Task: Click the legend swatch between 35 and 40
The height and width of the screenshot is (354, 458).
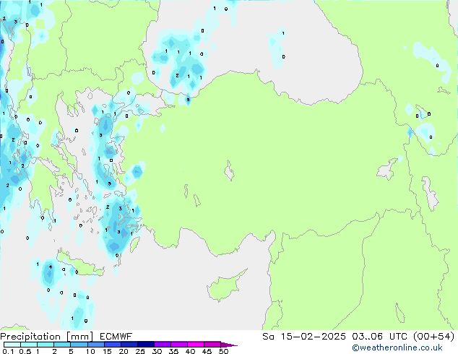Action: click(x=178, y=345)
